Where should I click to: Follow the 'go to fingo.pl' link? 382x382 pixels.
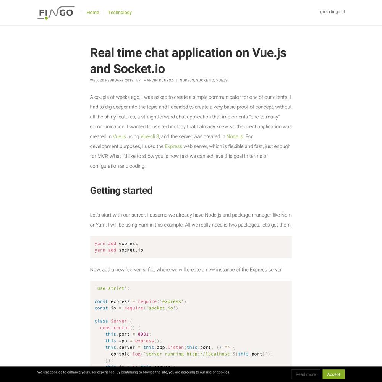coord(332,12)
